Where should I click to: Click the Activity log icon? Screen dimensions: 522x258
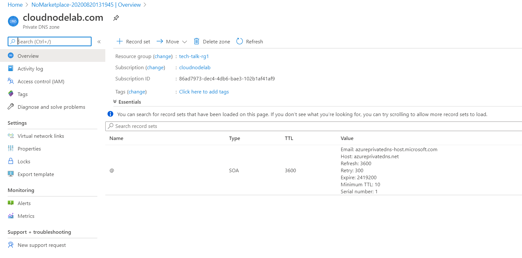click(x=11, y=68)
